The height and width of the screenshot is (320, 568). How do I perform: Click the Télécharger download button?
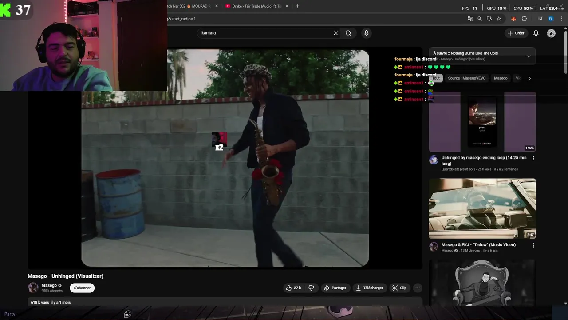(370, 288)
